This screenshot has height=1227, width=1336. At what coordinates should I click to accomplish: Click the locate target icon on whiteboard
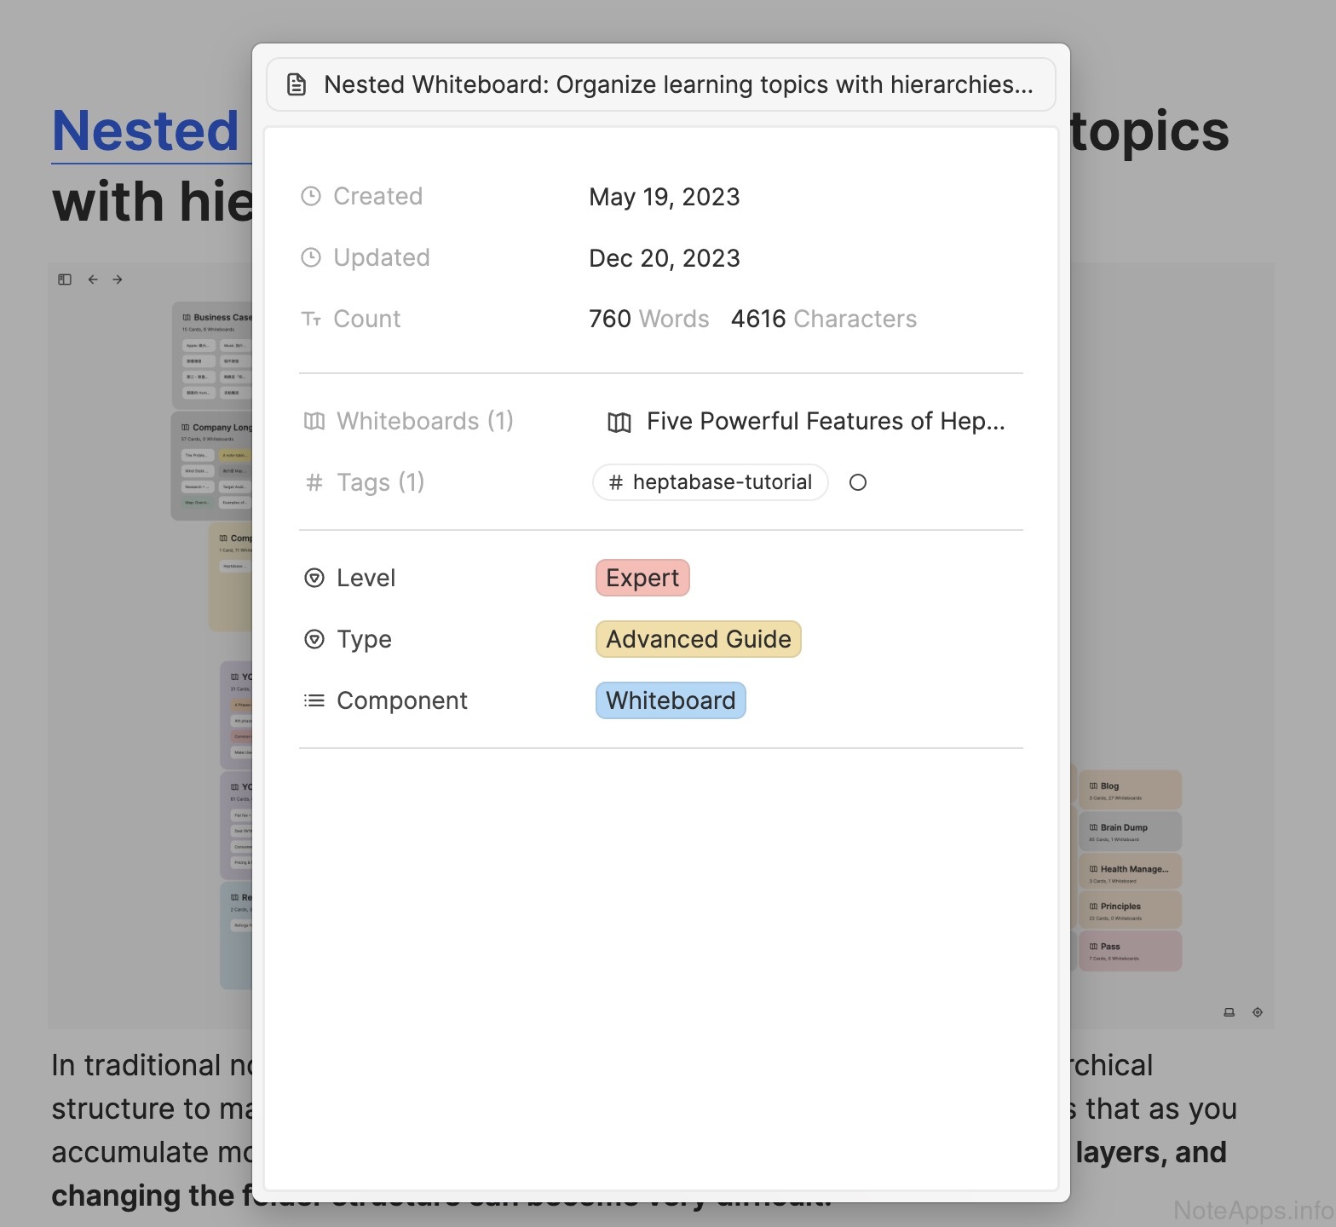point(1258,1012)
